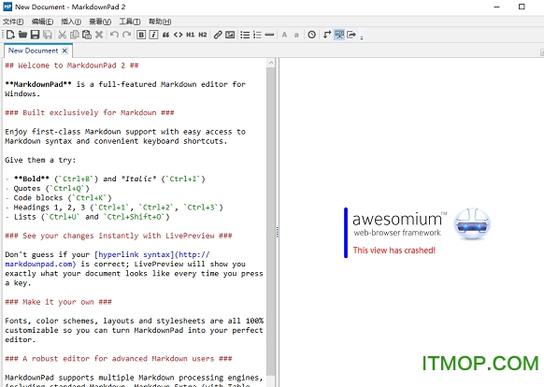Cut selection with the scissors icon
544x387 pixels.
coord(62,35)
